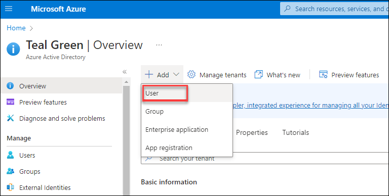Click the What's new external icon

pyautogui.click(x=258, y=74)
